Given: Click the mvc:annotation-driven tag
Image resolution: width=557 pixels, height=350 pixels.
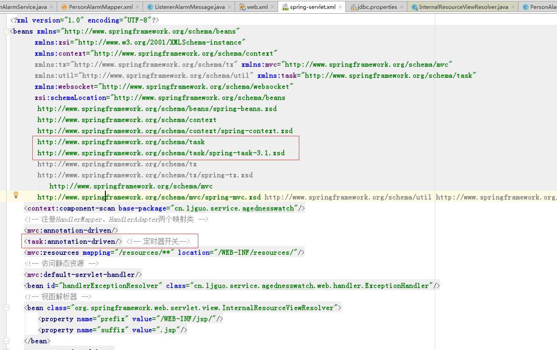Looking at the screenshot, I should (x=71, y=231).
